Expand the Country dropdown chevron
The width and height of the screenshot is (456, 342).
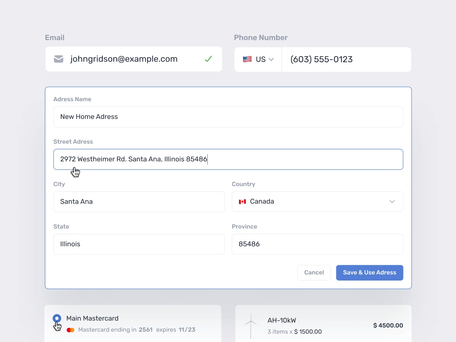[392, 202]
